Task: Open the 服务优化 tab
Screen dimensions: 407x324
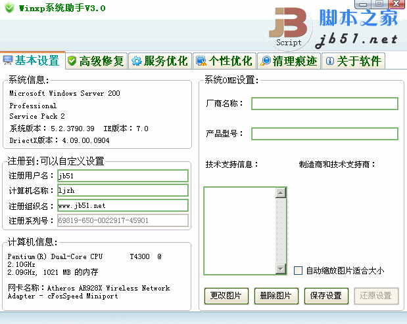Action: click(x=160, y=61)
